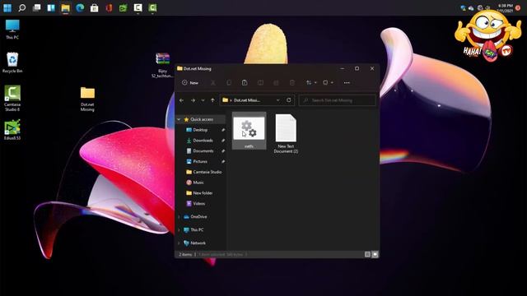Open Videos in navigation pane

click(x=198, y=204)
